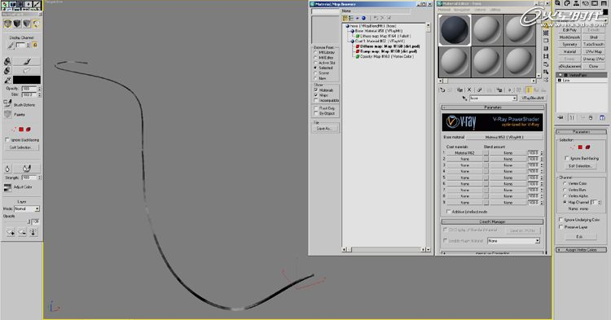Screen dimensions: 611x320
Task: Open the Palette icon
Action: pyautogui.click(x=7, y=114)
